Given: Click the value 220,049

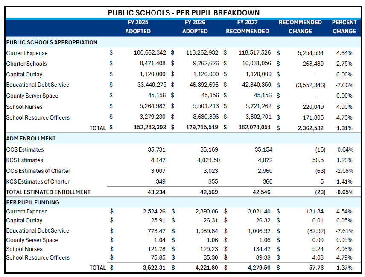Looking at the screenshot, I should coord(313,107).
